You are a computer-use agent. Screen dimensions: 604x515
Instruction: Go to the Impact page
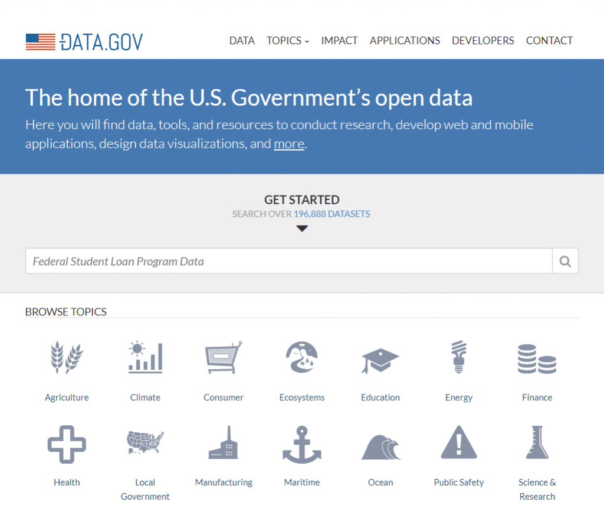click(x=339, y=41)
